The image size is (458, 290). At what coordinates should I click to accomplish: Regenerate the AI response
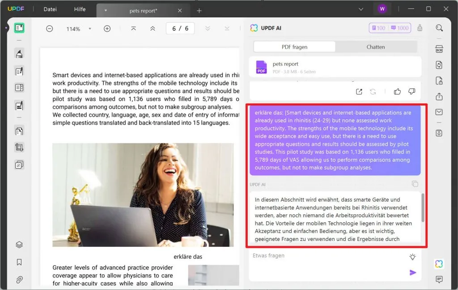(373, 92)
